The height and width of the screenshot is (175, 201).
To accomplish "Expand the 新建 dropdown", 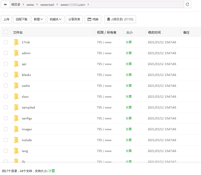I will [x=39, y=19].
